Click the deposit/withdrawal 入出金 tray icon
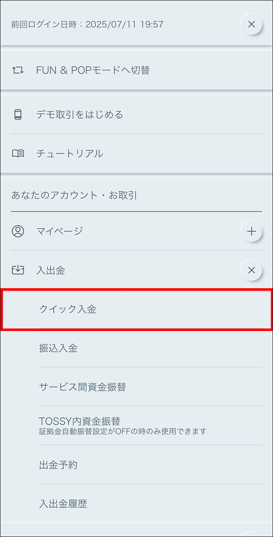The height and width of the screenshot is (537, 273). (18, 270)
